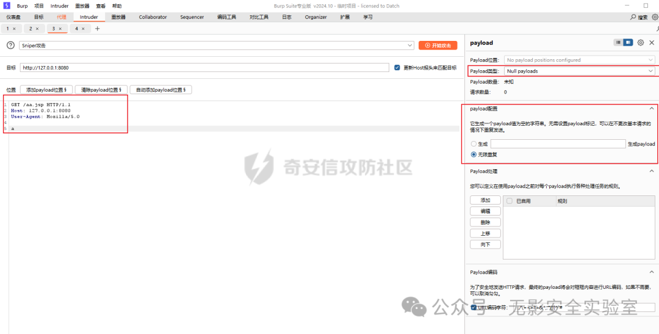
Task: Select Intruder sub-tab 1
Action: tap(7, 29)
